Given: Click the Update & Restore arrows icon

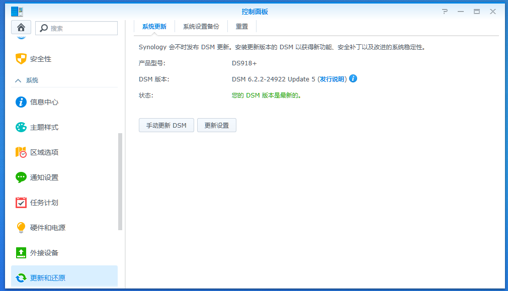Looking at the screenshot, I should point(21,278).
